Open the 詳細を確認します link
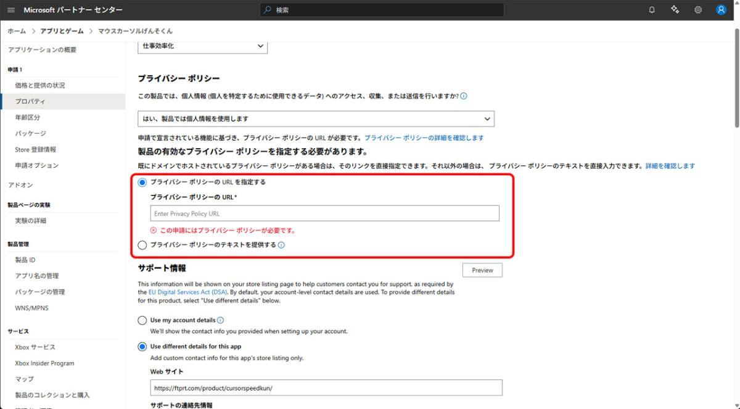Viewport: 740px width, 409px height. tap(670, 166)
